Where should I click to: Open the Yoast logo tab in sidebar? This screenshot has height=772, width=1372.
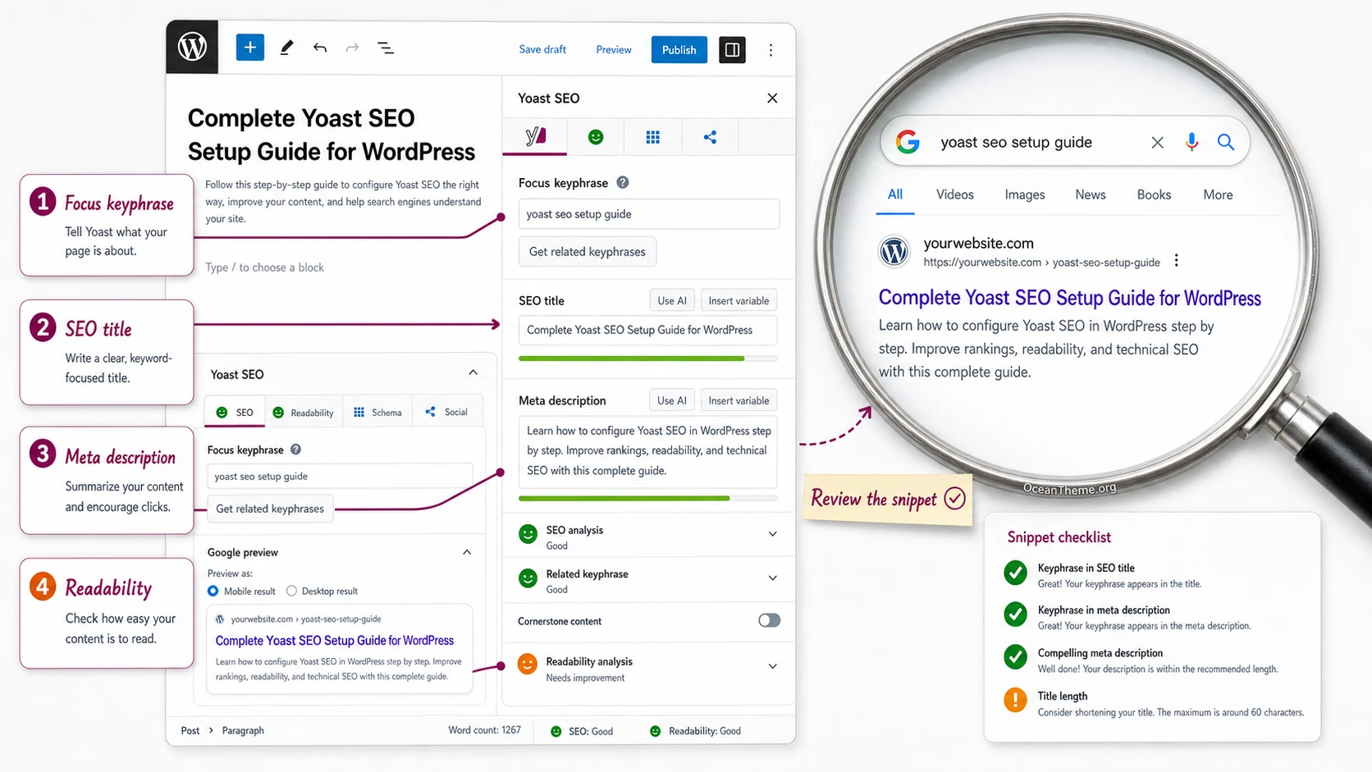(x=535, y=137)
